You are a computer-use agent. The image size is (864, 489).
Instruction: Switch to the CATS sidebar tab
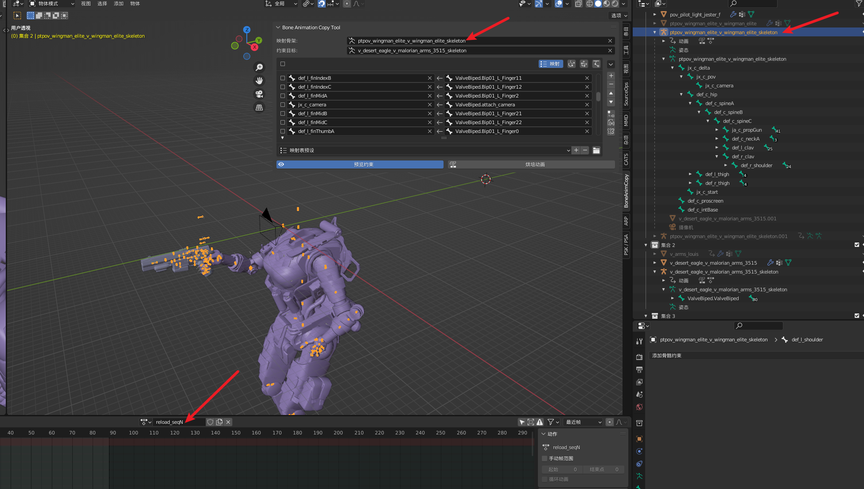point(626,159)
